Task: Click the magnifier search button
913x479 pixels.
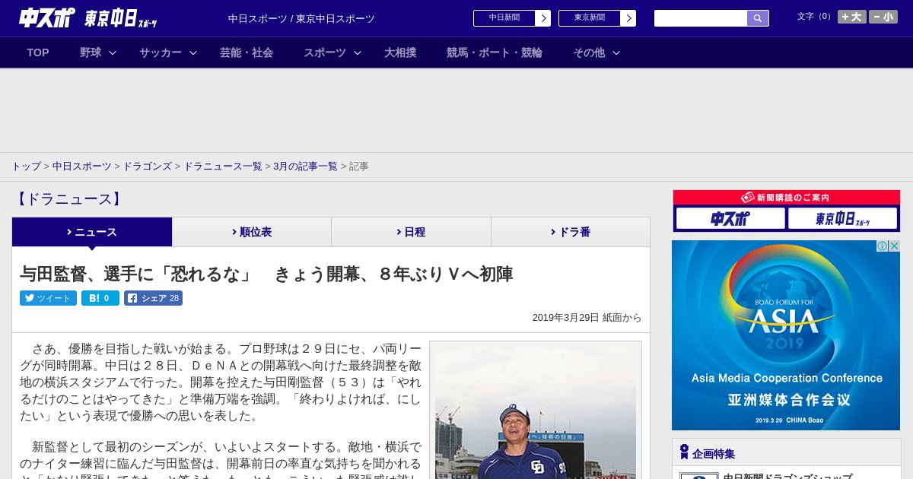Action: pos(758,18)
